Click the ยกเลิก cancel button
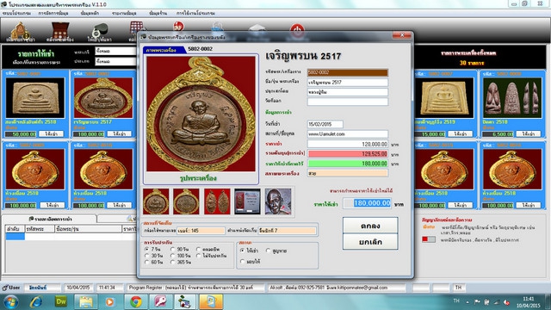This screenshot has width=551, height=310. 370,242
